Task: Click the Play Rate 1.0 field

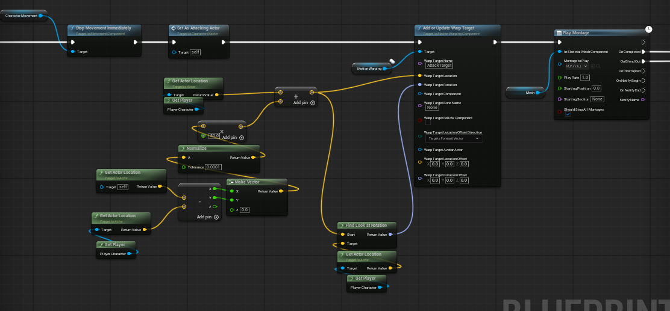Action: coord(585,78)
